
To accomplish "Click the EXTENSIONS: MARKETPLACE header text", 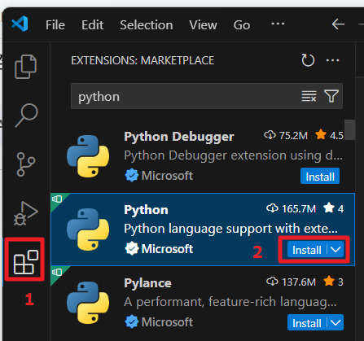I will click(x=143, y=60).
